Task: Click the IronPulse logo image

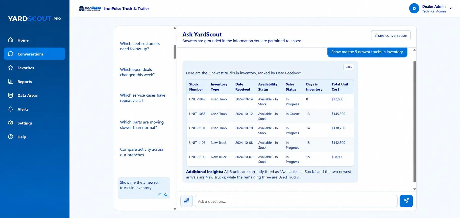Action: pyautogui.click(x=90, y=9)
